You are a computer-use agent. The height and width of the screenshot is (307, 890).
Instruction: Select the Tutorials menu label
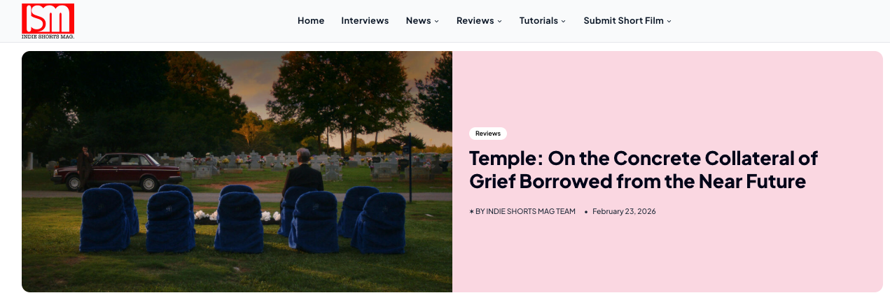tap(538, 20)
